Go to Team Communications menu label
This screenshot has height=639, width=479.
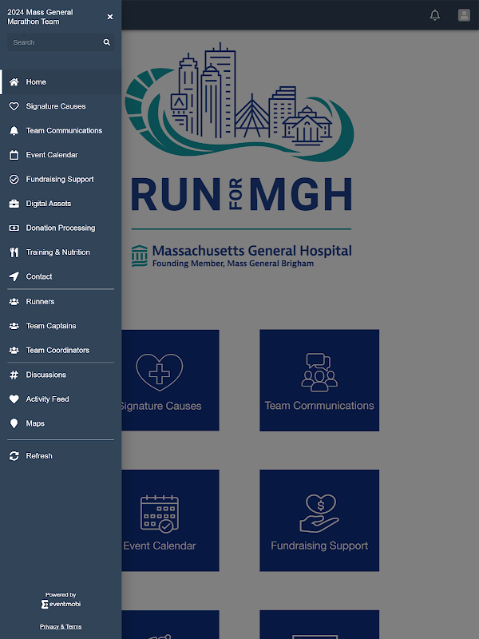tap(64, 131)
